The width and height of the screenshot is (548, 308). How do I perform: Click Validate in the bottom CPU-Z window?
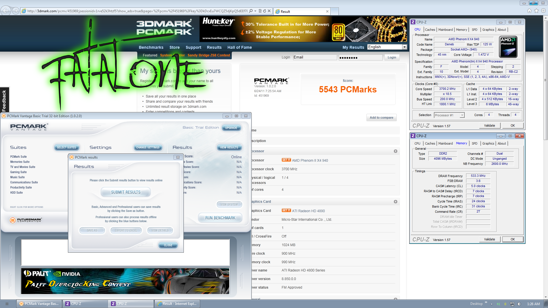(489, 239)
